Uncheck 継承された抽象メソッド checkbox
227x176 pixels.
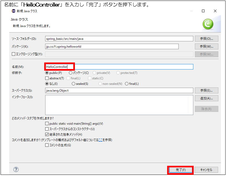[47, 134]
